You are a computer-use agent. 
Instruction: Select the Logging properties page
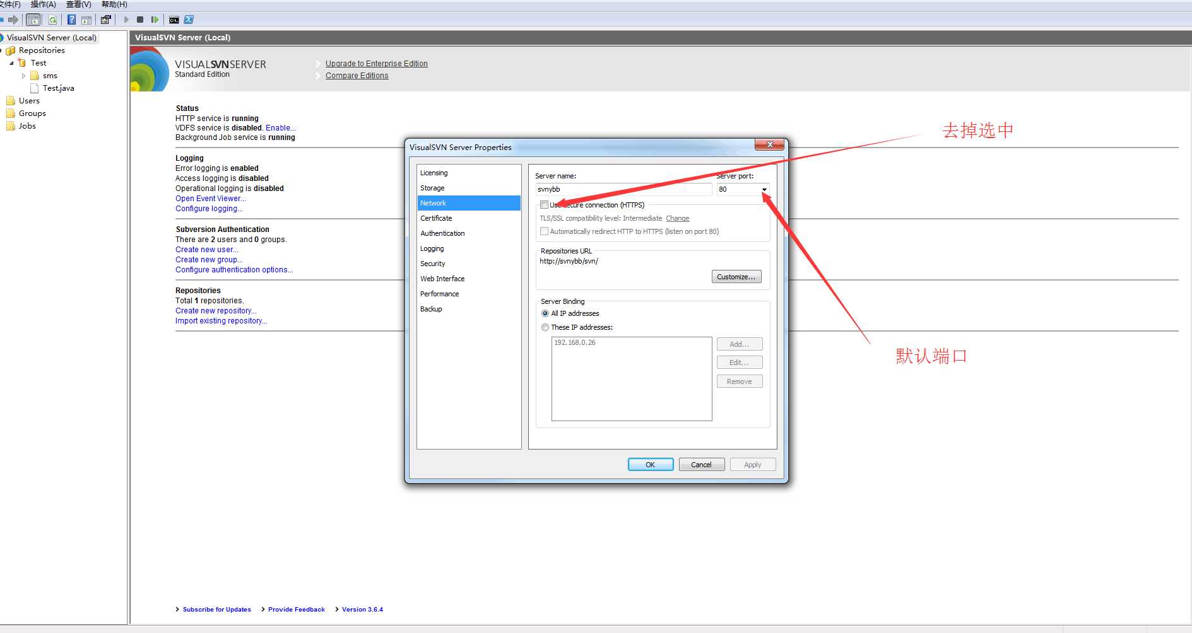[469, 248]
